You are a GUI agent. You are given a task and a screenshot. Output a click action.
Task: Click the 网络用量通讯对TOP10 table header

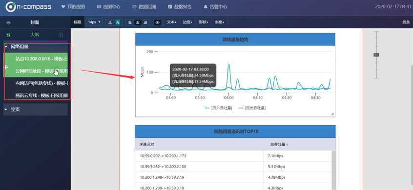(235, 132)
